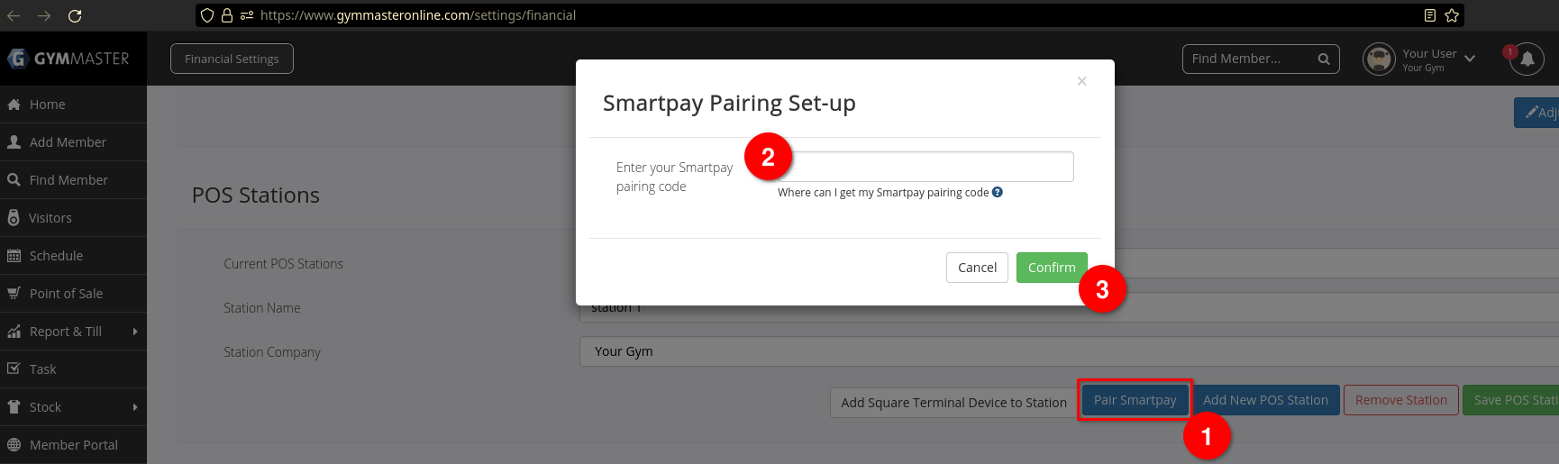The height and width of the screenshot is (464, 1559).
Task: Confirm the Smartpay pairing
Action: [1052, 268]
